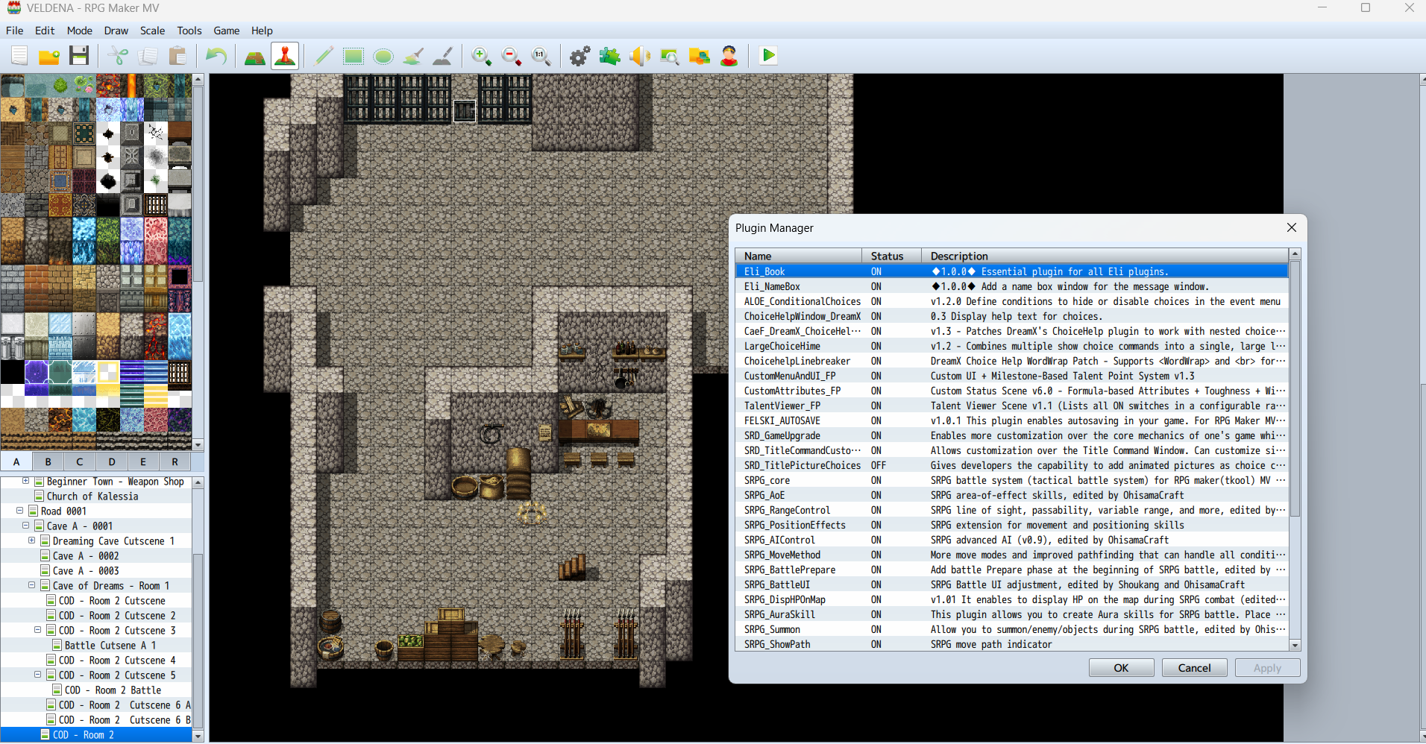
Task: Click the green puzzle piece Plugin Manager icon
Action: pos(609,56)
